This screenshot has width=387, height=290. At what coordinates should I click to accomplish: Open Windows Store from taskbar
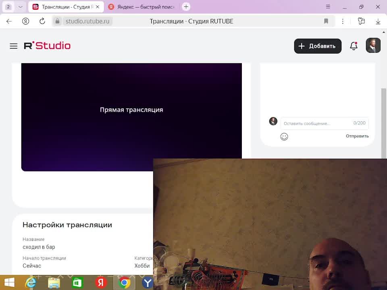77,283
